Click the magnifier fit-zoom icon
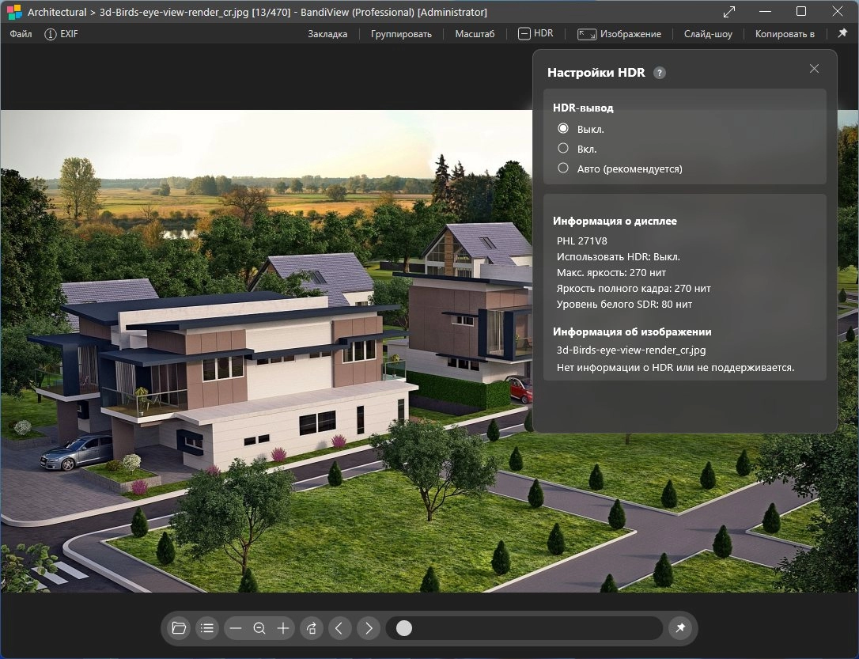 (259, 628)
